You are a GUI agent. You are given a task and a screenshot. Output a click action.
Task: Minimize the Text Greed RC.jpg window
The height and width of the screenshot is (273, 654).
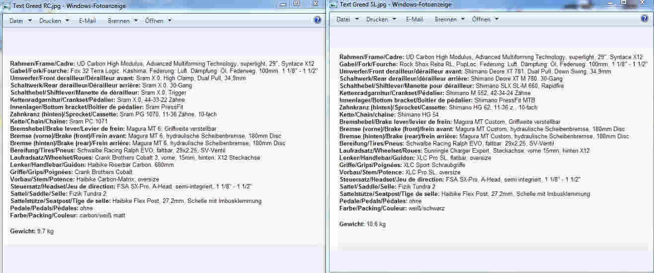[x=283, y=4]
